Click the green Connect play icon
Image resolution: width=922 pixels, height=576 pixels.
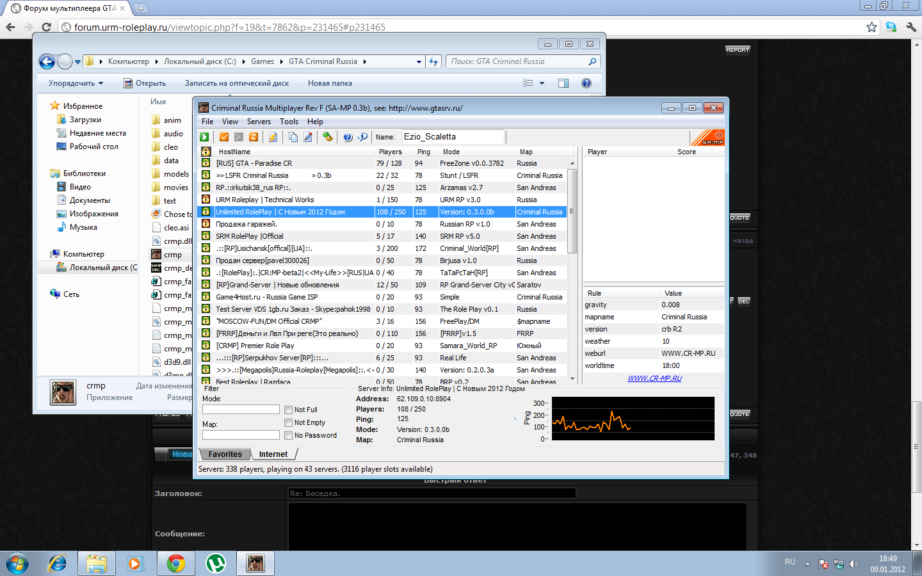point(204,137)
